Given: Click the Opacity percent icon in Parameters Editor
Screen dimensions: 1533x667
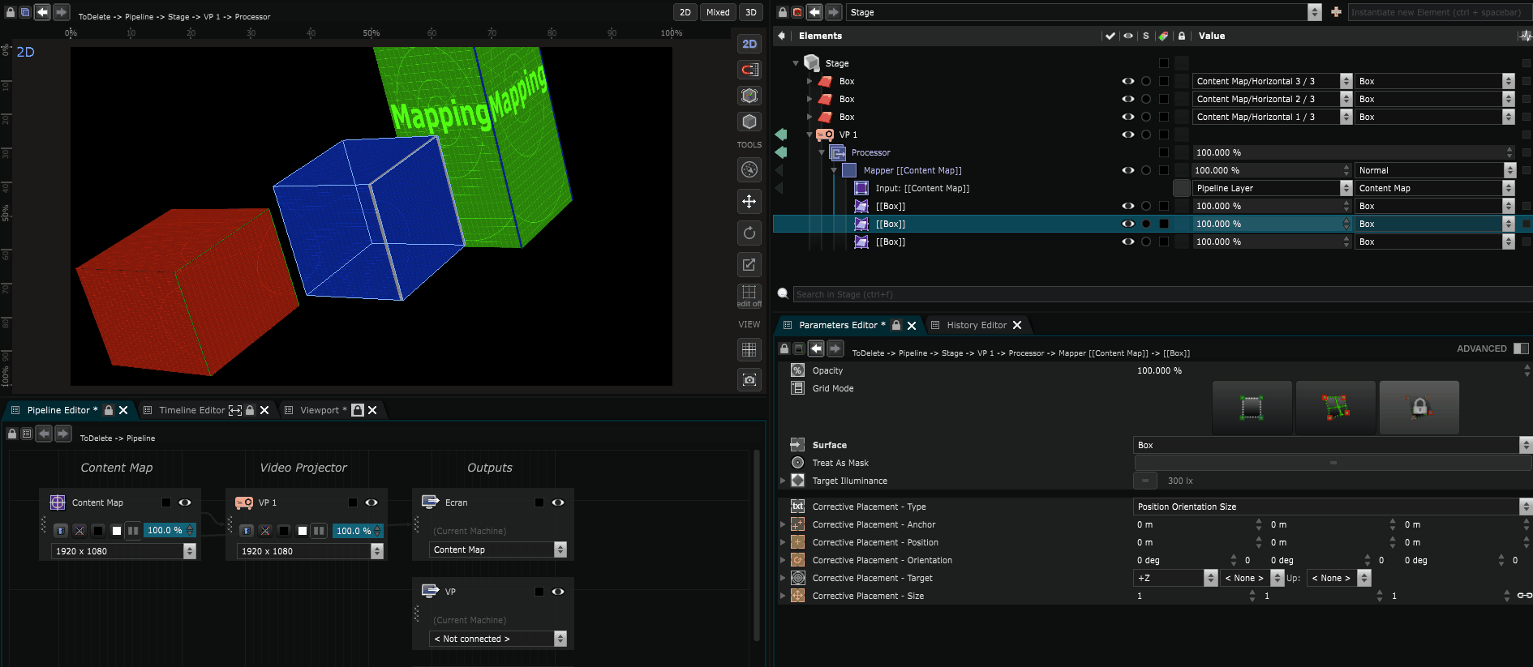Looking at the screenshot, I should tap(797, 370).
